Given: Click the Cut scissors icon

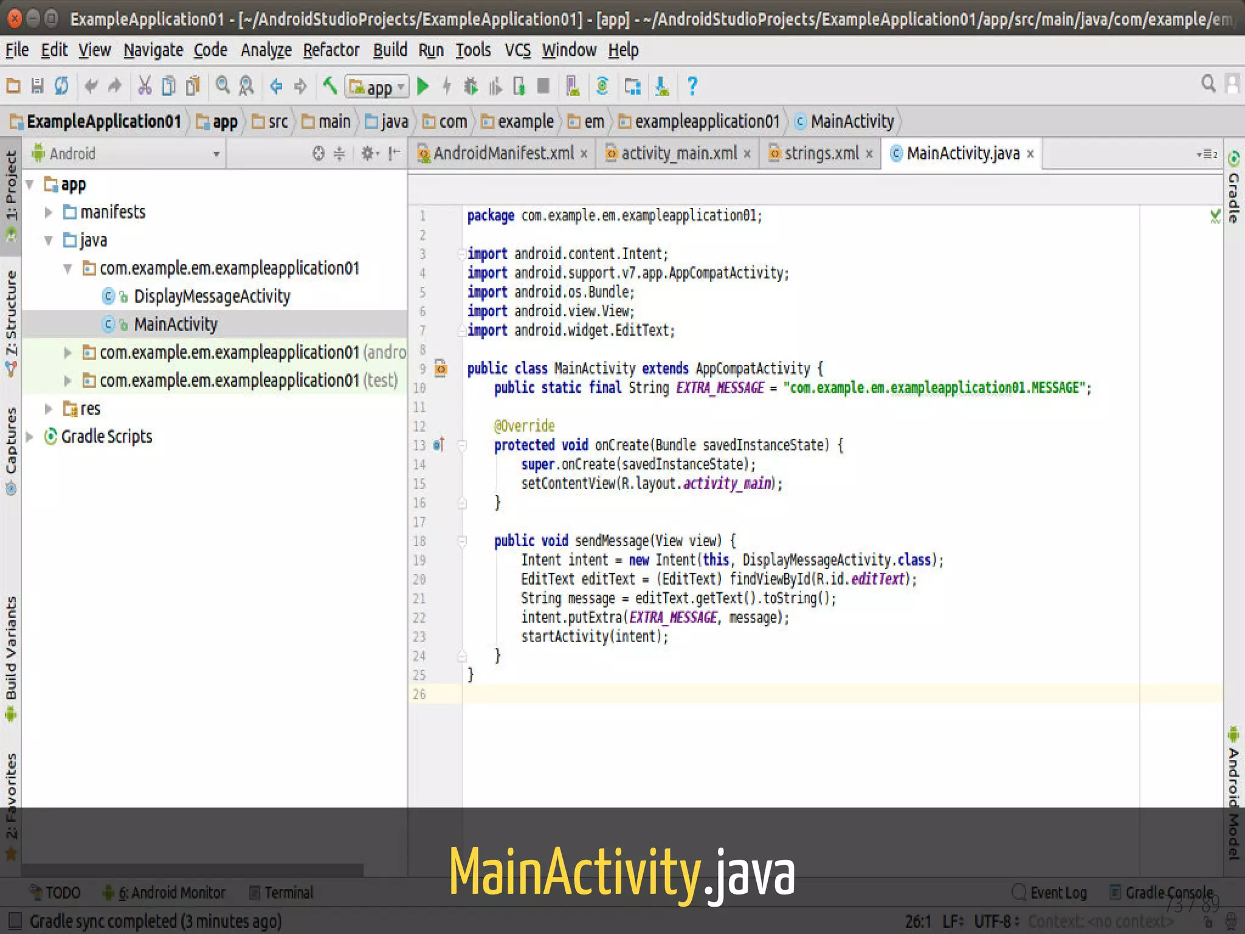Looking at the screenshot, I should pyautogui.click(x=145, y=86).
